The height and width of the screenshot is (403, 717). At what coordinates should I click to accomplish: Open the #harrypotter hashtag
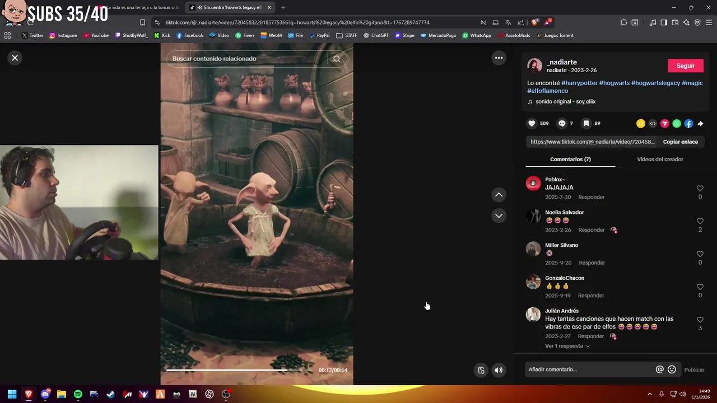(579, 83)
